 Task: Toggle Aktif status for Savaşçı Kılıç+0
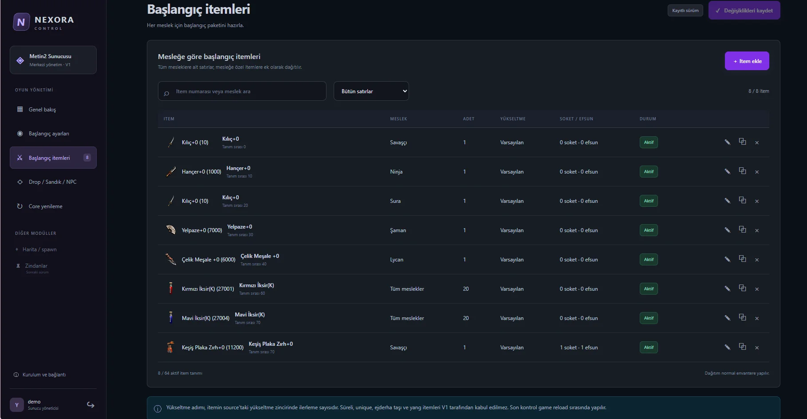coord(649,142)
